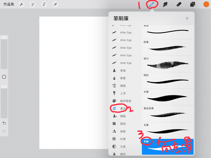Select the Smudge finger tool
The image size is (211, 158).
(165, 4)
